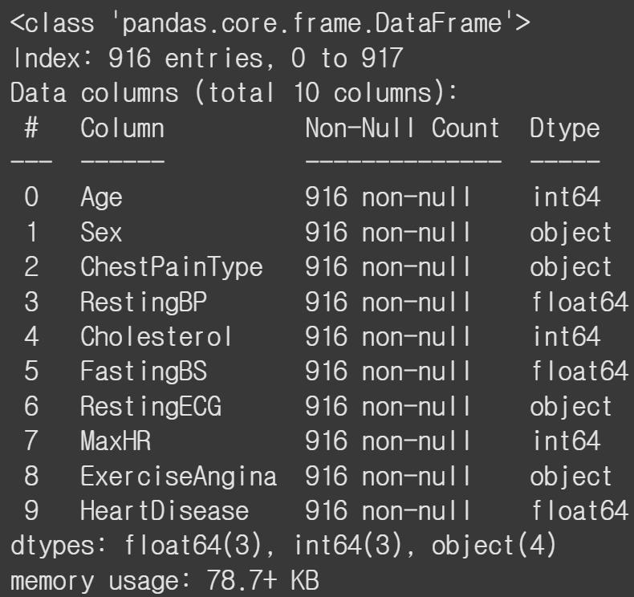This screenshot has width=634, height=597.
Task: Click the 'memory usage: 78.7+ KB' line
Action: 165,580
